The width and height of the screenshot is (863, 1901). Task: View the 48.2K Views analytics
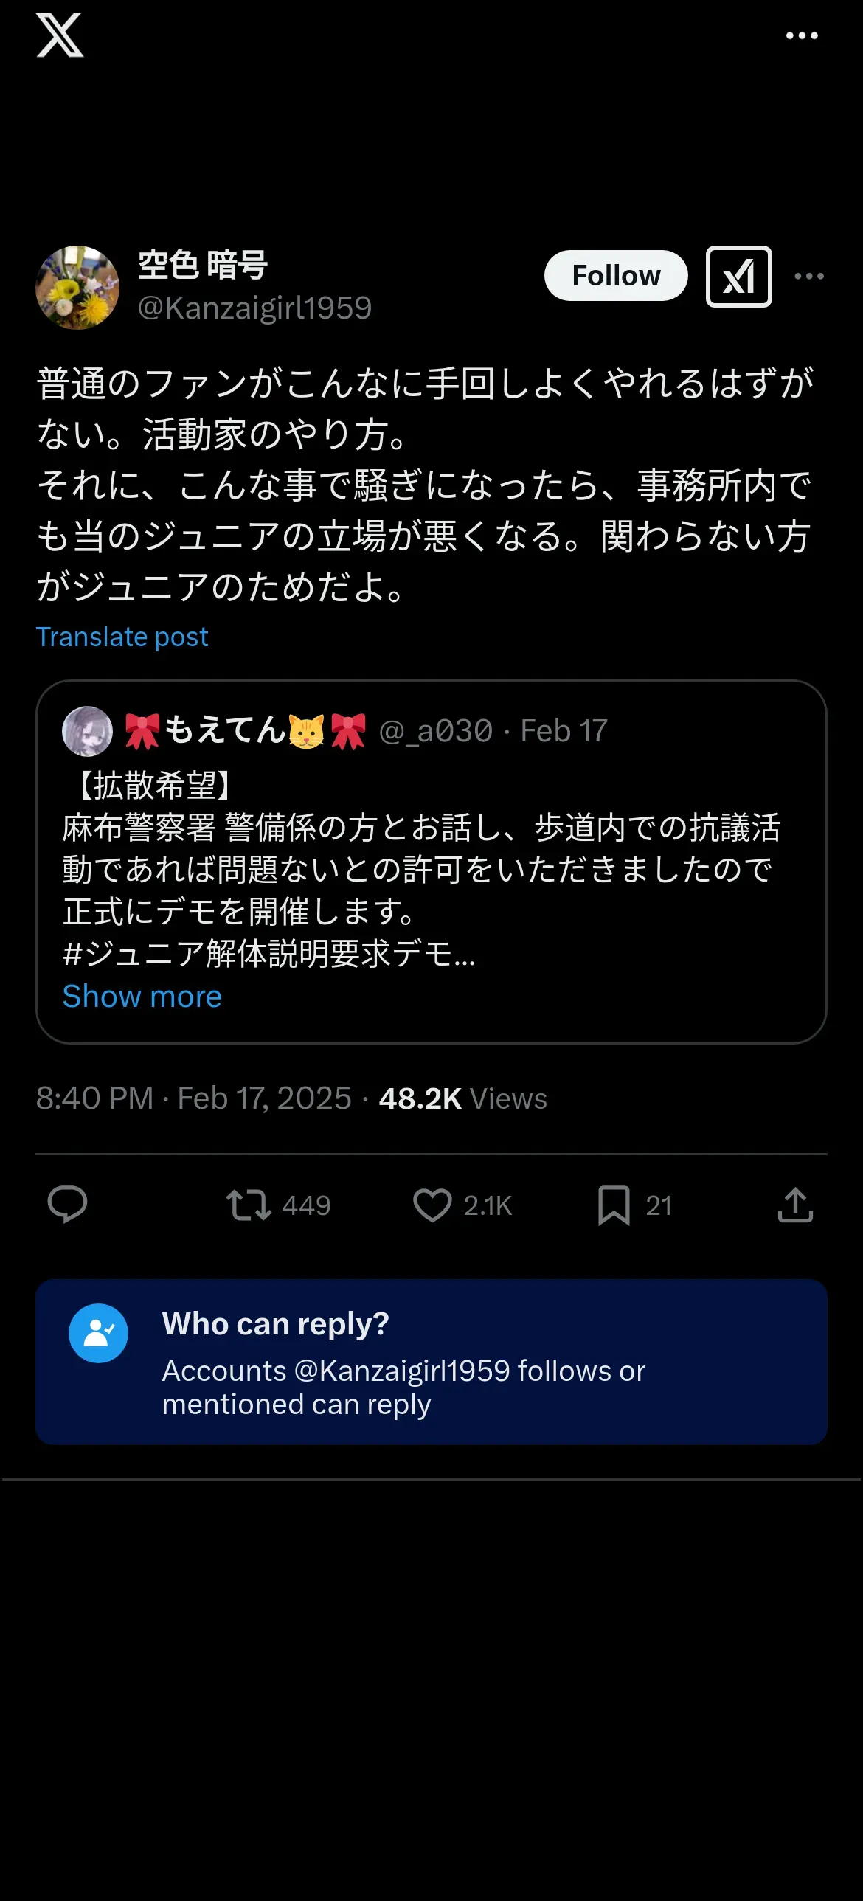[462, 1098]
